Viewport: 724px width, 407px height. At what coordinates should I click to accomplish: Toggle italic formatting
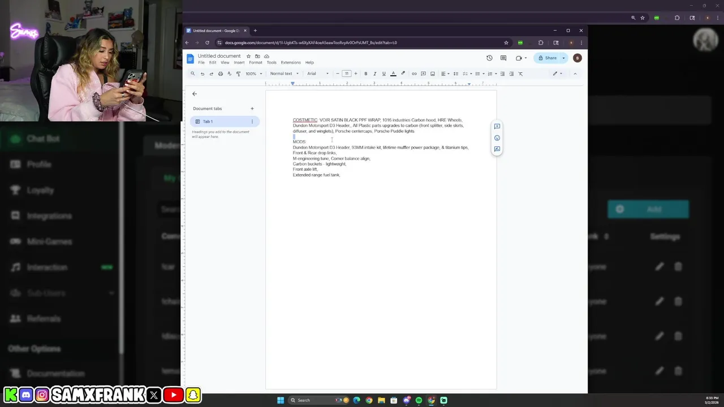[x=374, y=73]
